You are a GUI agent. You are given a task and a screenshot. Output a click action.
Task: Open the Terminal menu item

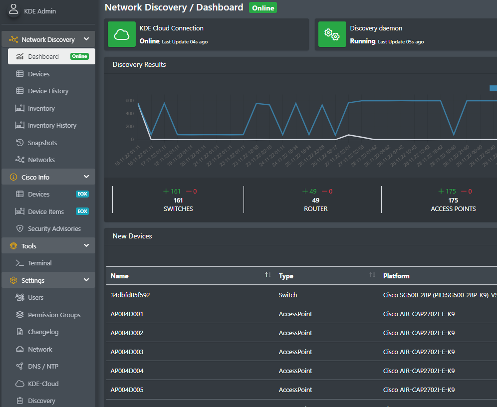(51, 263)
